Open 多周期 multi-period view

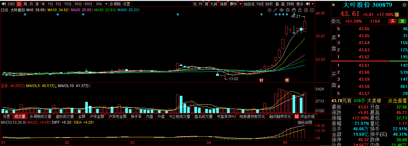coord(115,4)
